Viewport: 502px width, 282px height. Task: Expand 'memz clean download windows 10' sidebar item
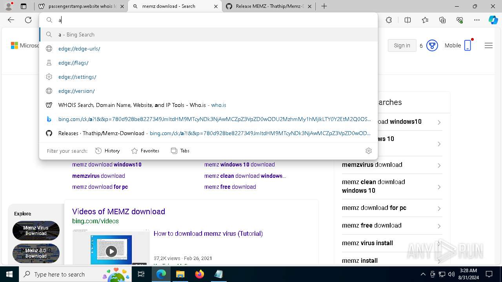pyautogui.click(x=392, y=186)
